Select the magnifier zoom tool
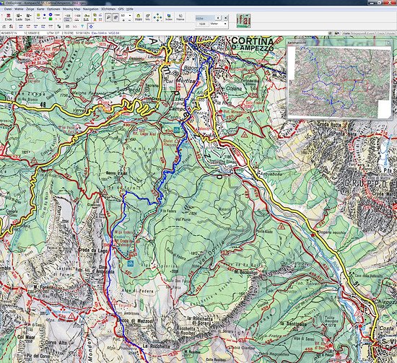Image resolution: width=397 pixels, height=363 pixels. click(108, 17)
